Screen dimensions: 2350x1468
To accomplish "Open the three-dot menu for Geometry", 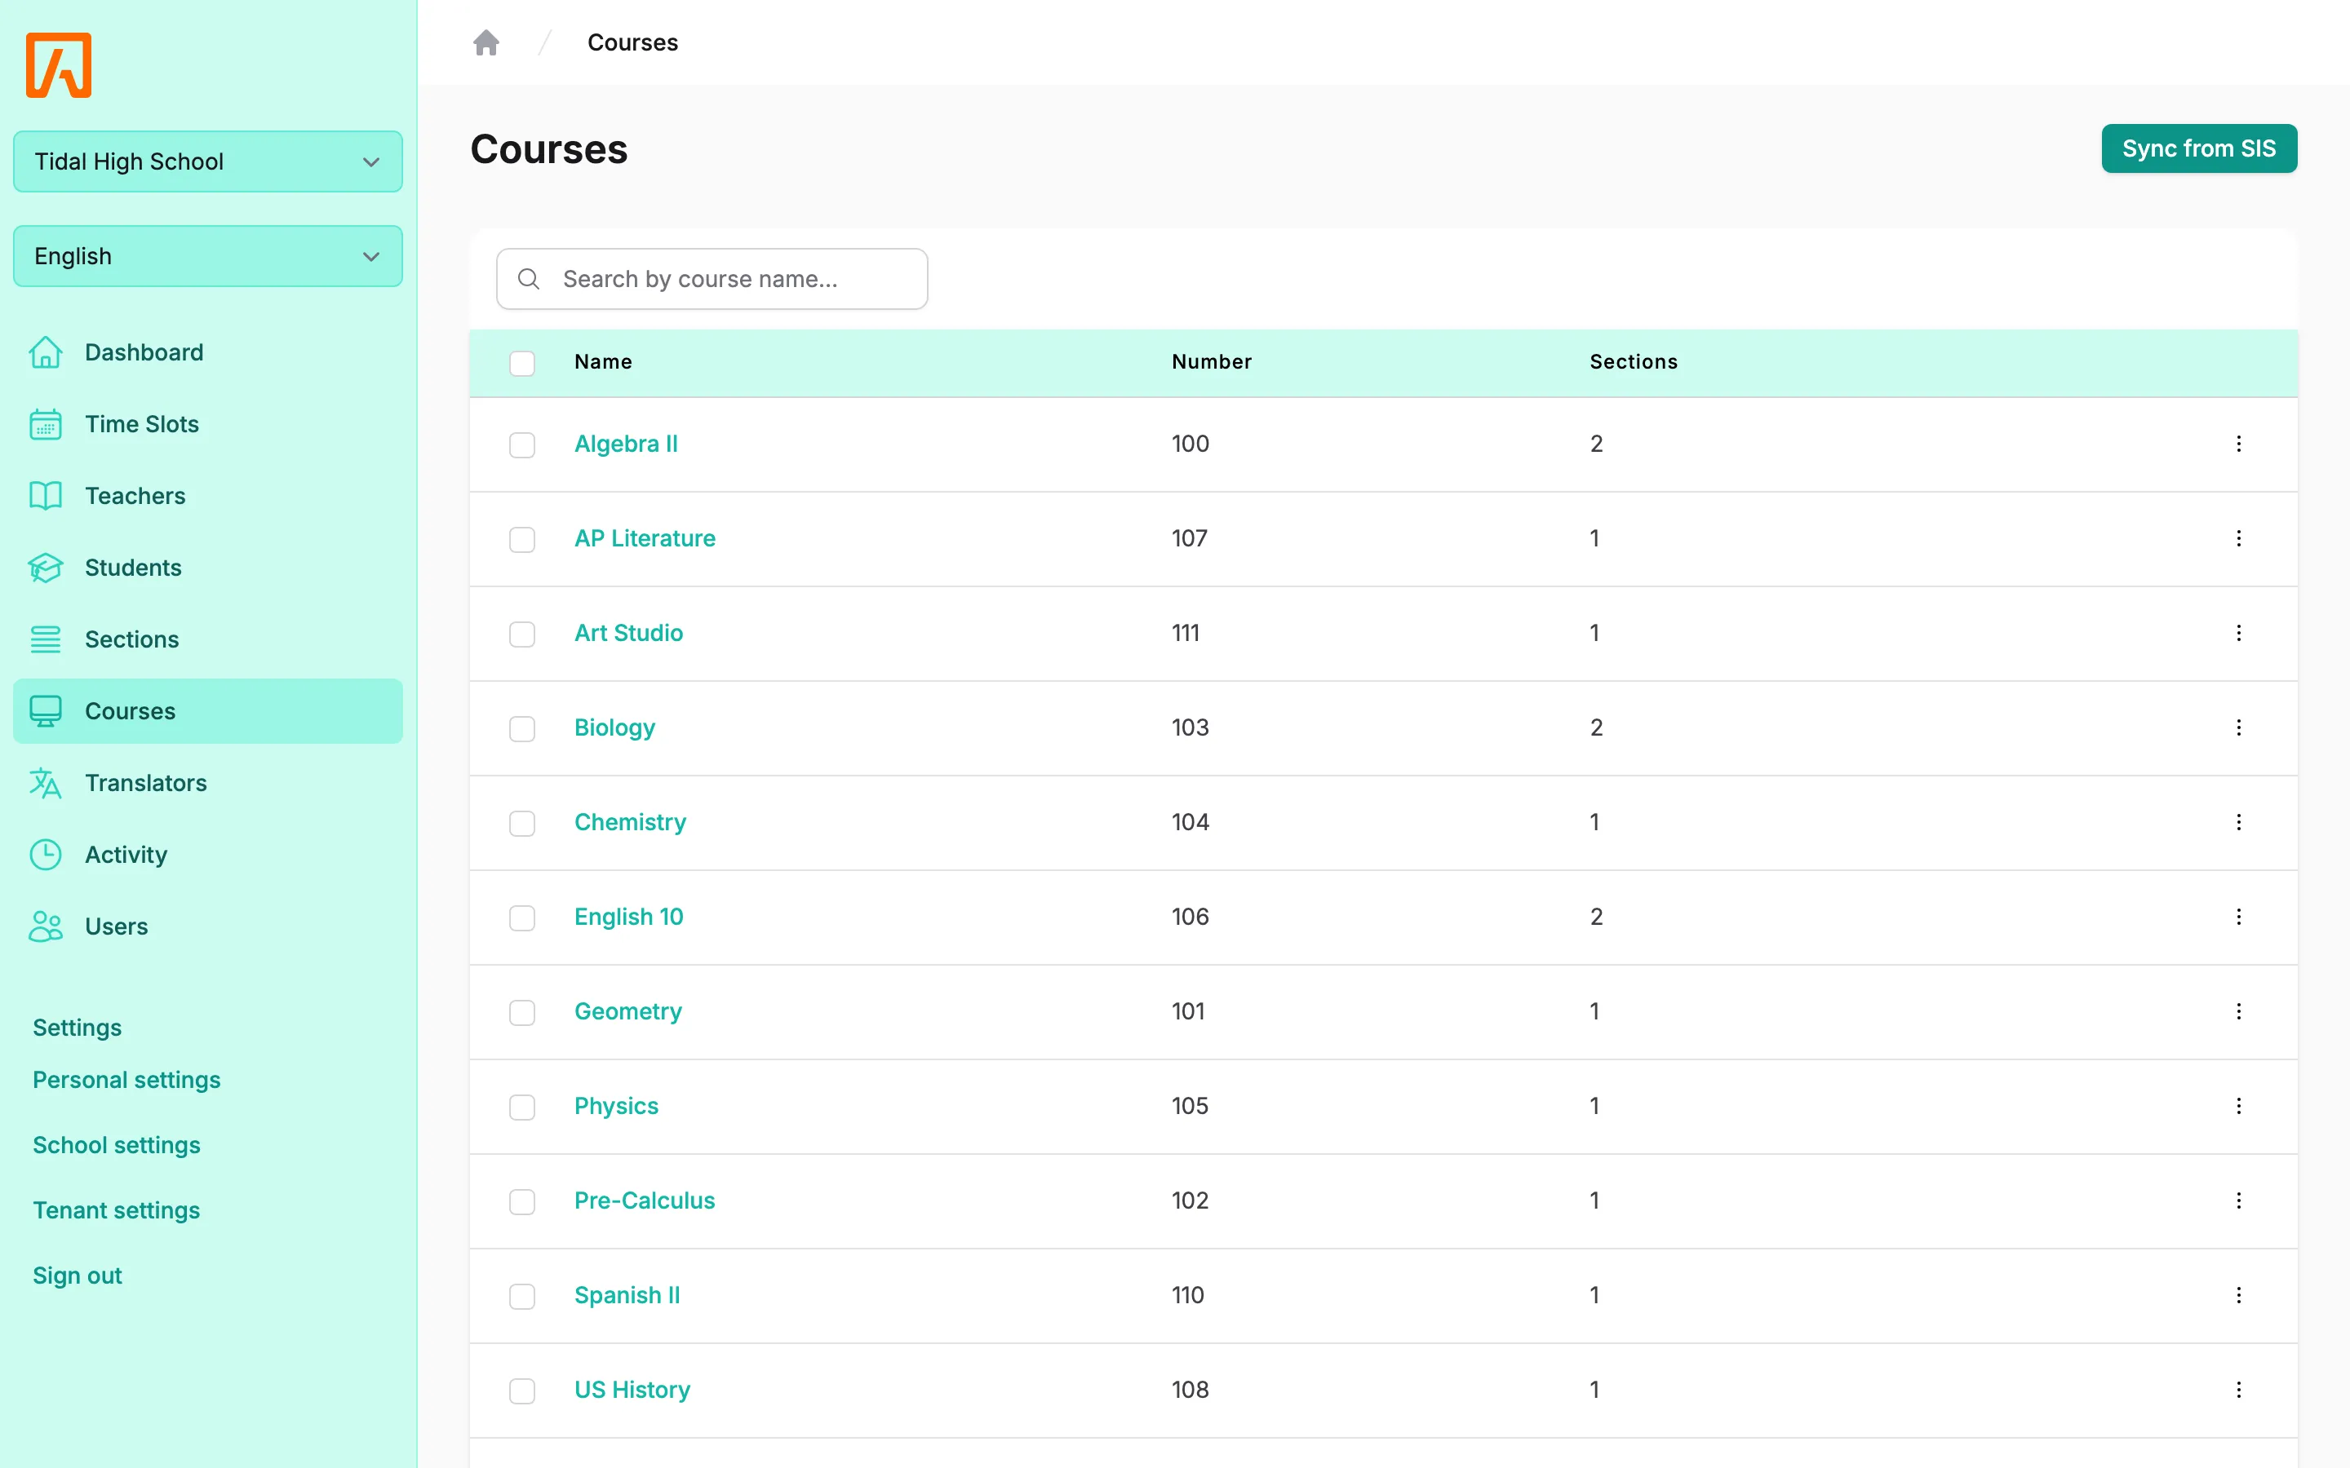I will coord(2238,1010).
